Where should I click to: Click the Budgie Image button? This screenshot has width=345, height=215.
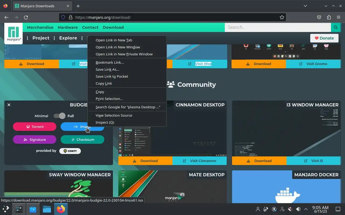click(x=82, y=127)
